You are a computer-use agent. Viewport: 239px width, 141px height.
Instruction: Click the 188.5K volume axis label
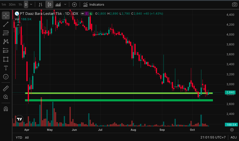pyautogui.click(x=231, y=125)
